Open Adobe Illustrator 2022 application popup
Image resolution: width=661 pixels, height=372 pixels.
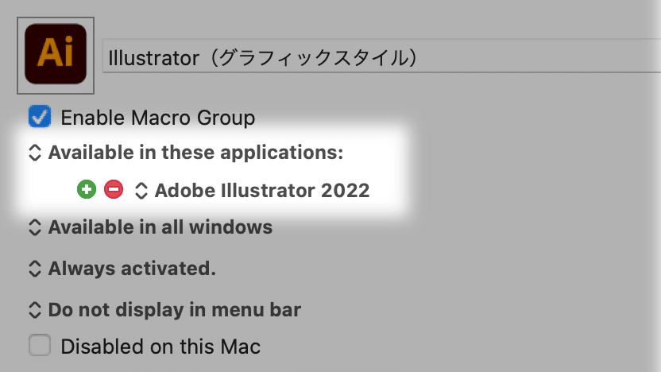pos(252,191)
